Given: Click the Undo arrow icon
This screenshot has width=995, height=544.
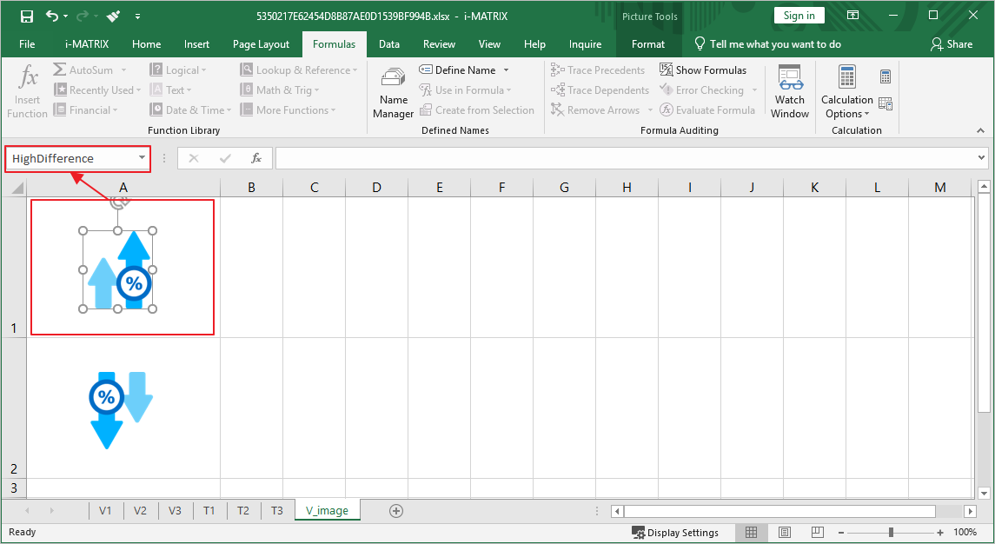Looking at the screenshot, I should pyautogui.click(x=52, y=16).
